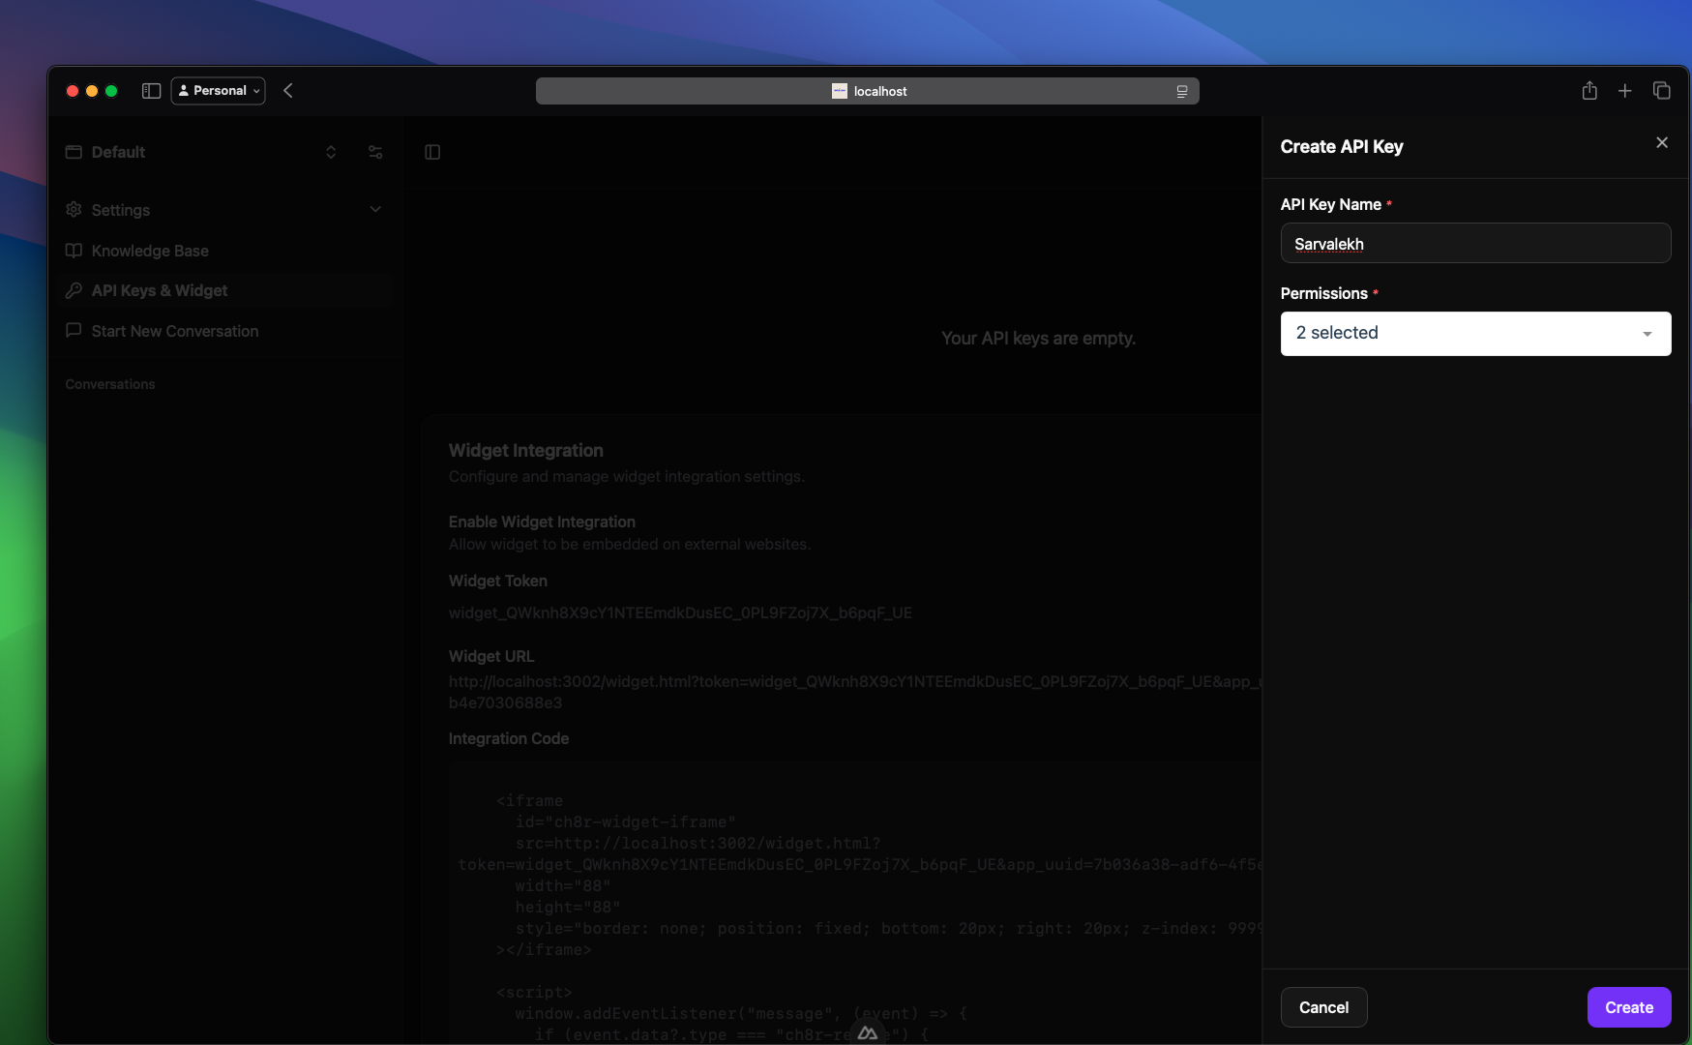Show the tab overview icon
Viewport: 1692px width, 1045px height.
point(1662,91)
